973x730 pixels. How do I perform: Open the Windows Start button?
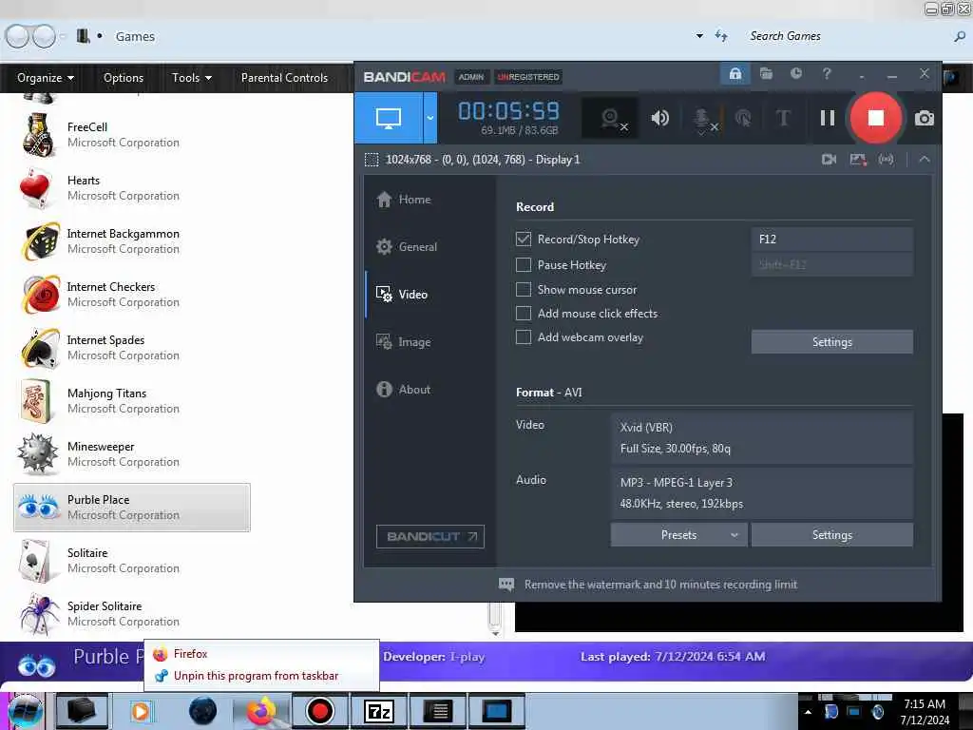pyautogui.click(x=25, y=711)
